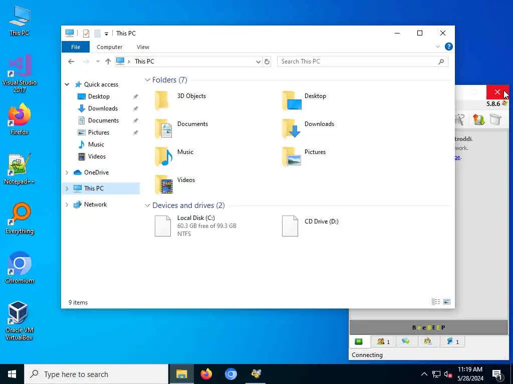The width and height of the screenshot is (513, 384).
Task: Collapse the Folders (7) group
Action: point(148,80)
